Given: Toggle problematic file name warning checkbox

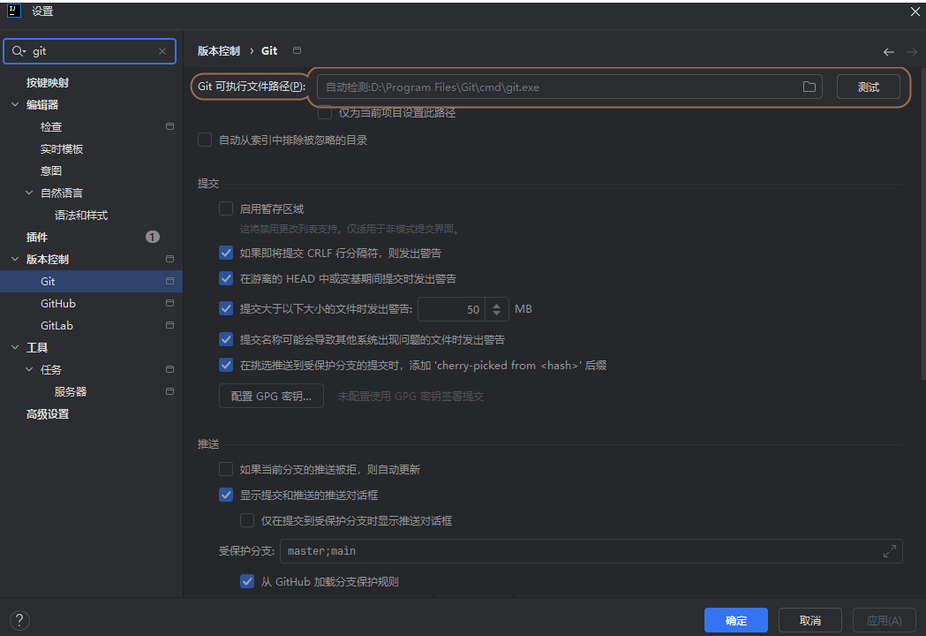Looking at the screenshot, I should [x=226, y=339].
